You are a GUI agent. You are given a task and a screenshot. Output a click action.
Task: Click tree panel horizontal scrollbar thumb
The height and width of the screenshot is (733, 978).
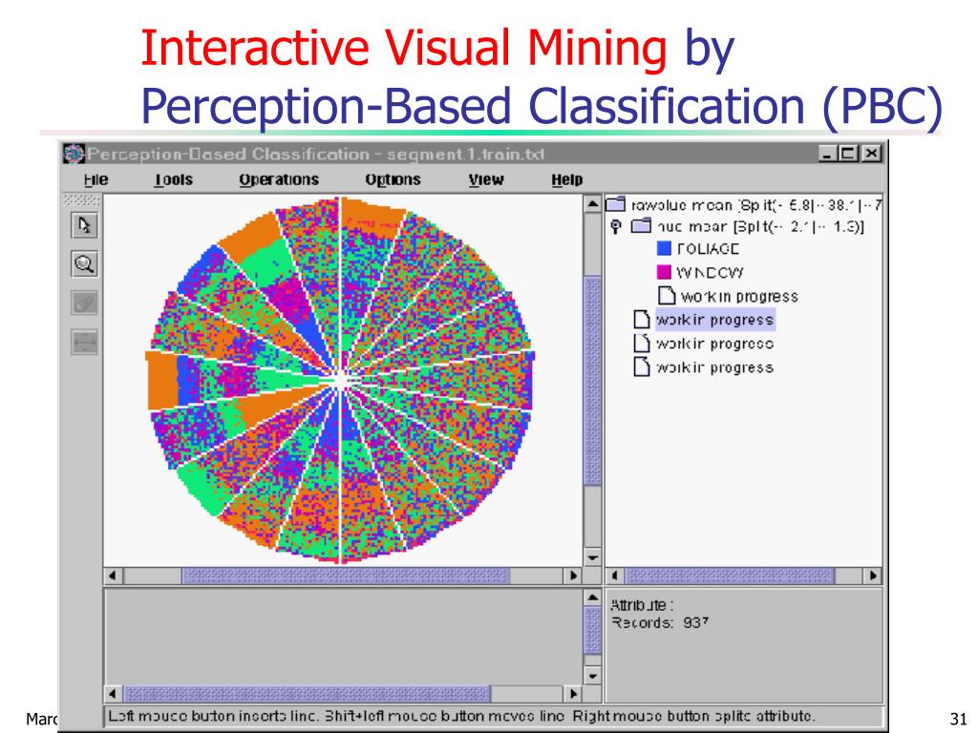[729, 576]
